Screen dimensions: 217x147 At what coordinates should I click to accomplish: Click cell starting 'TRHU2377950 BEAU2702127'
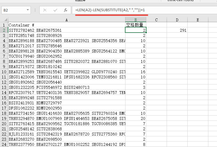67,144
